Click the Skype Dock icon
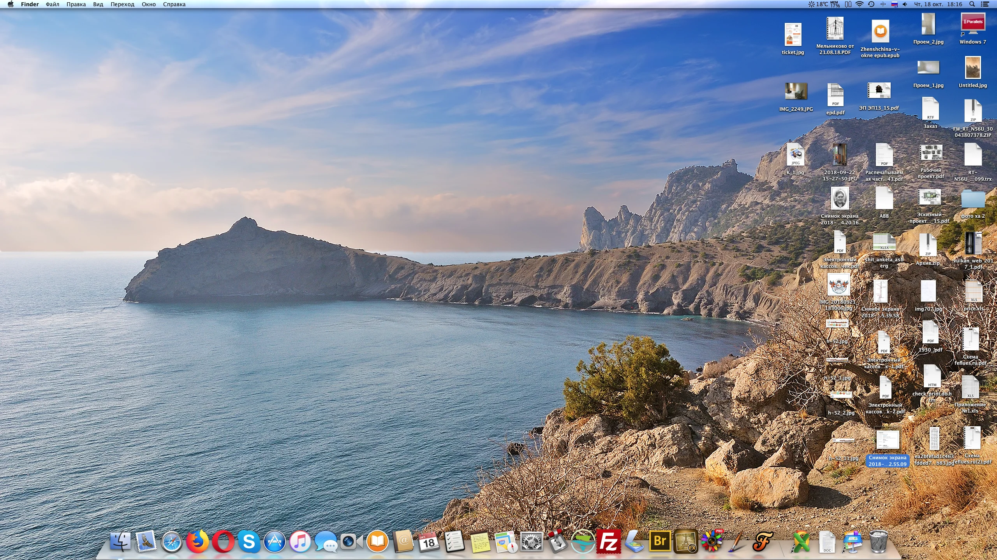Viewport: 997px width, 560px height. pos(249,541)
